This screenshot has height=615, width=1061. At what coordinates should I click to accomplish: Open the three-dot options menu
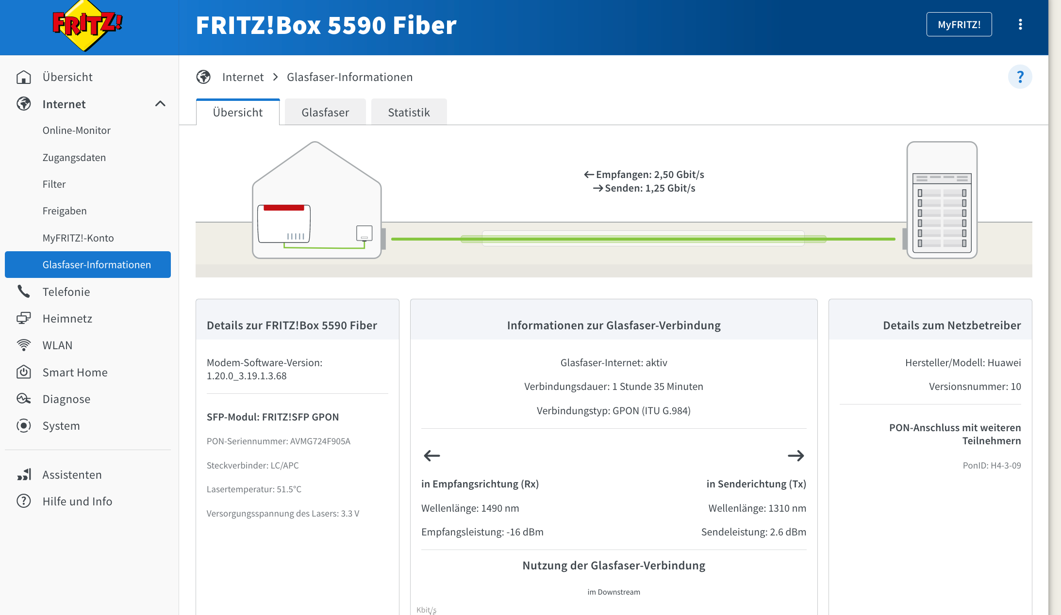pyautogui.click(x=1020, y=24)
